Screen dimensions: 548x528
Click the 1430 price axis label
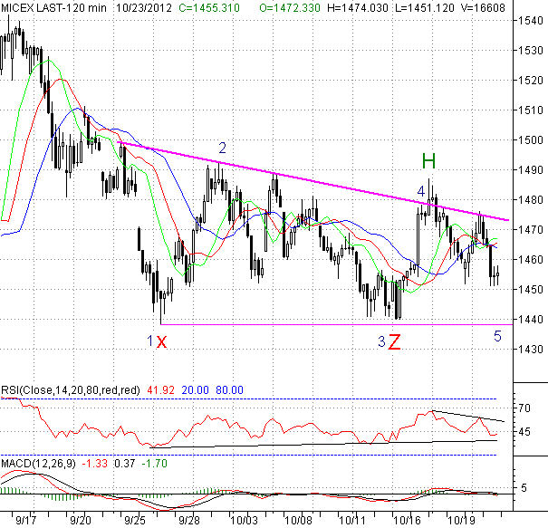tap(530, 349)
